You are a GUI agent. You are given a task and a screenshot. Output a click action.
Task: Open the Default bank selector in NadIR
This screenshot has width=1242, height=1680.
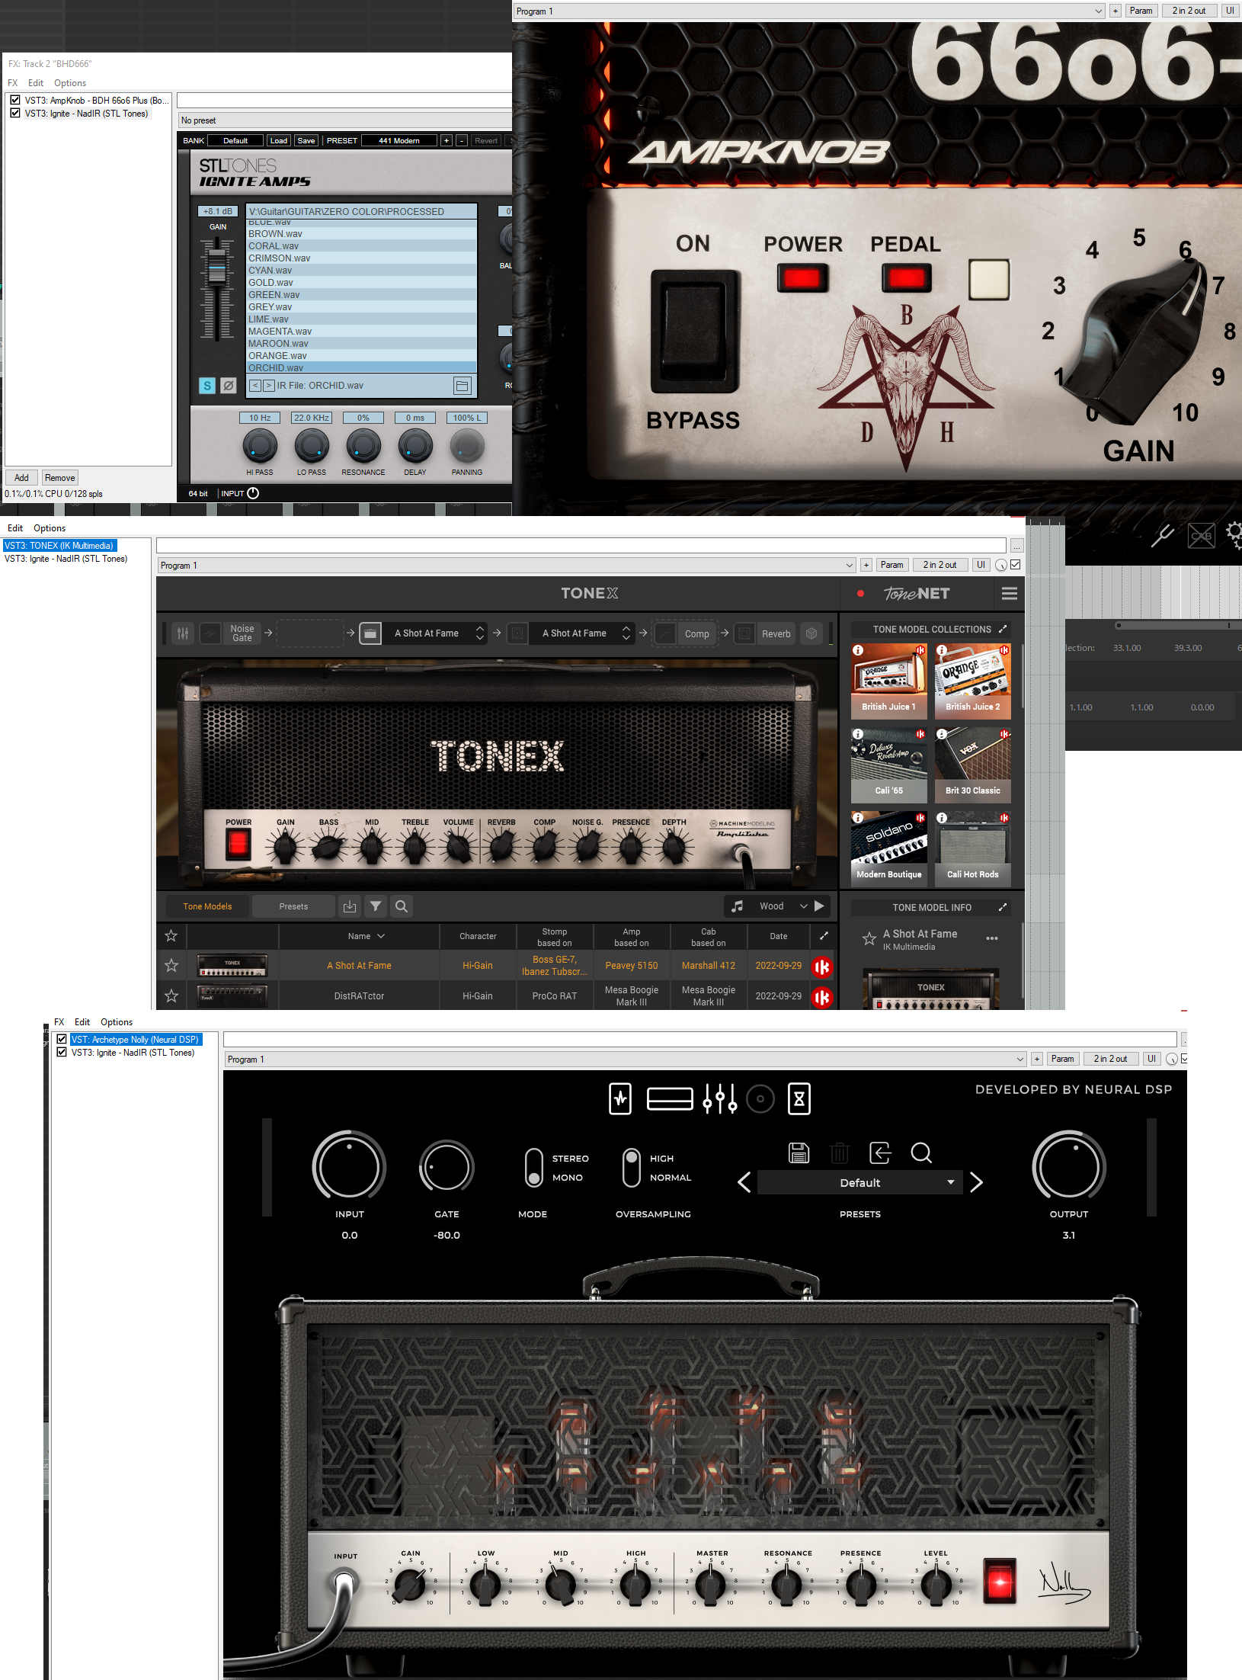pos(235,140)
